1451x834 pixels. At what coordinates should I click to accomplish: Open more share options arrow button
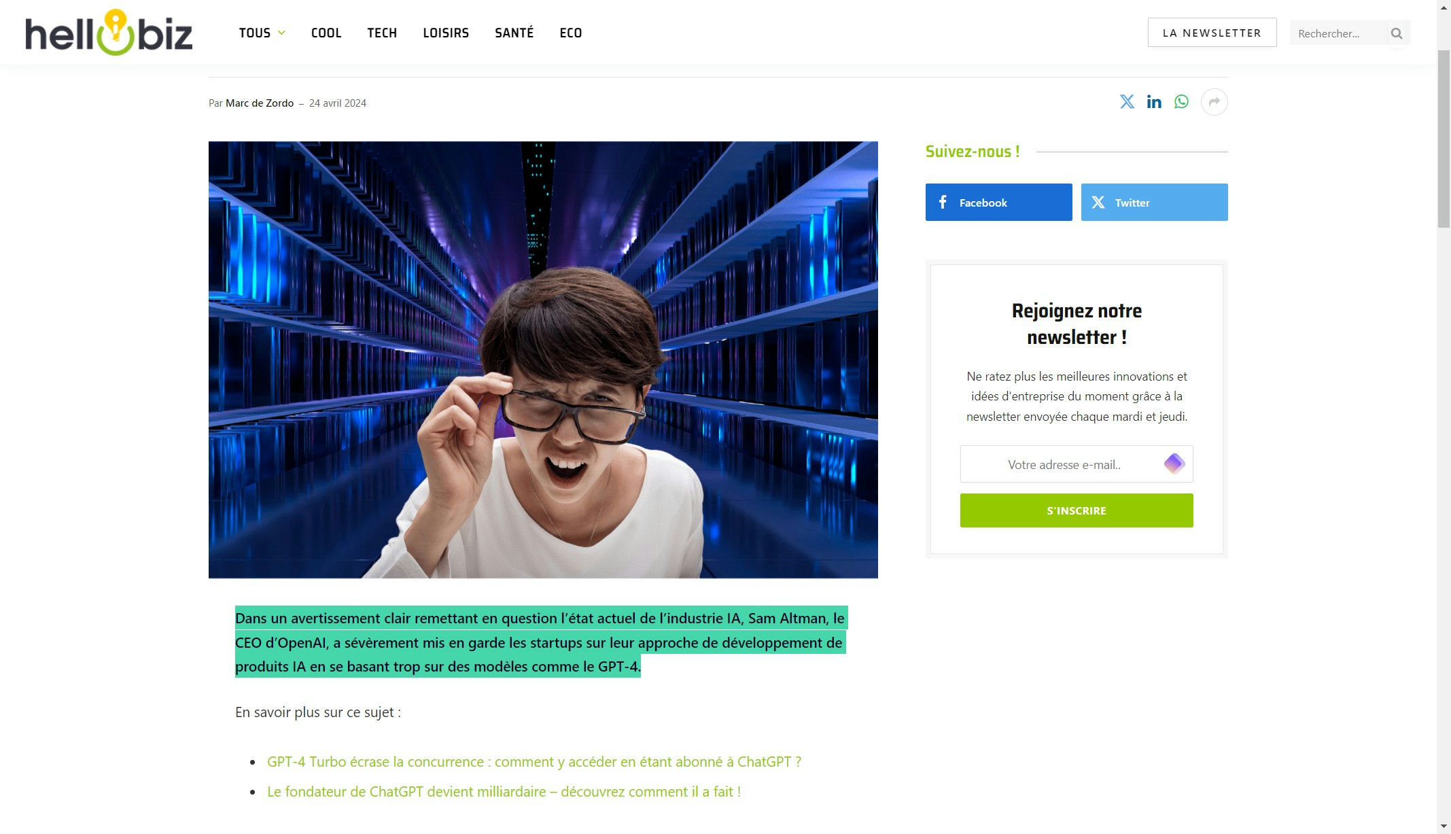coord(1214,102)
